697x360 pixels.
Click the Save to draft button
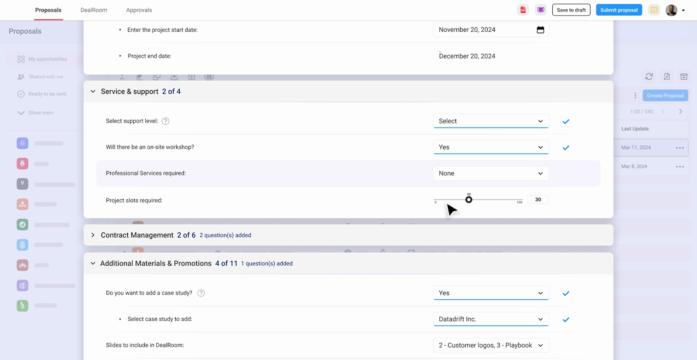coord(571,10)
